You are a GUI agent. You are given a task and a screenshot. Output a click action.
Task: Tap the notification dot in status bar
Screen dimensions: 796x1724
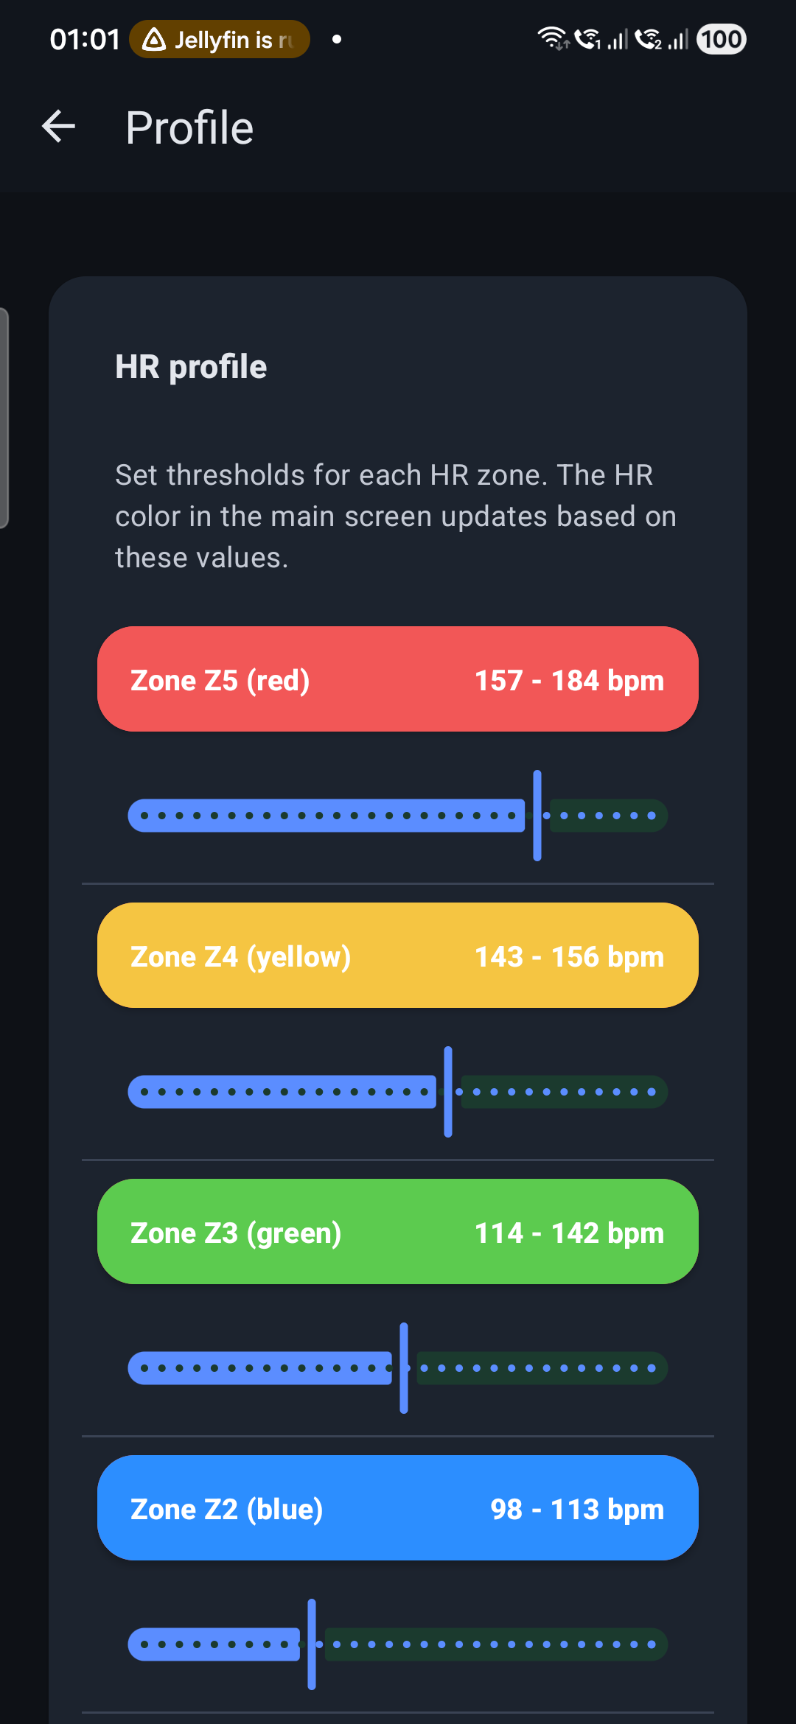pyautogui.click(x=335, y=41)
